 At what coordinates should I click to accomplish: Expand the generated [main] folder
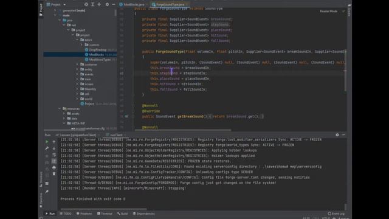pos(55,10)
